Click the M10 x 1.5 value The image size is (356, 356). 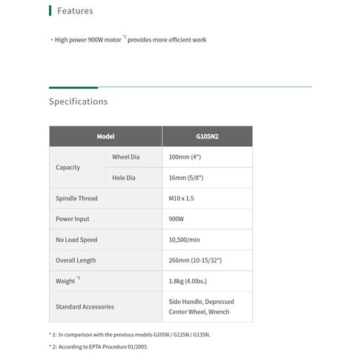click(x=181, y=198)
